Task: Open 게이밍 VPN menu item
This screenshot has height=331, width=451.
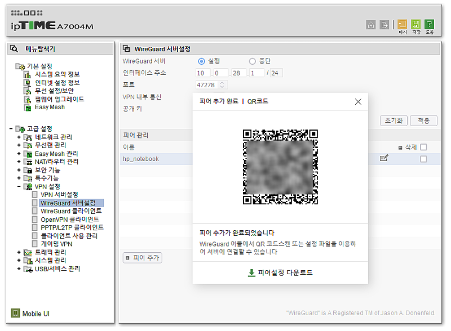Action: [56, 244]
